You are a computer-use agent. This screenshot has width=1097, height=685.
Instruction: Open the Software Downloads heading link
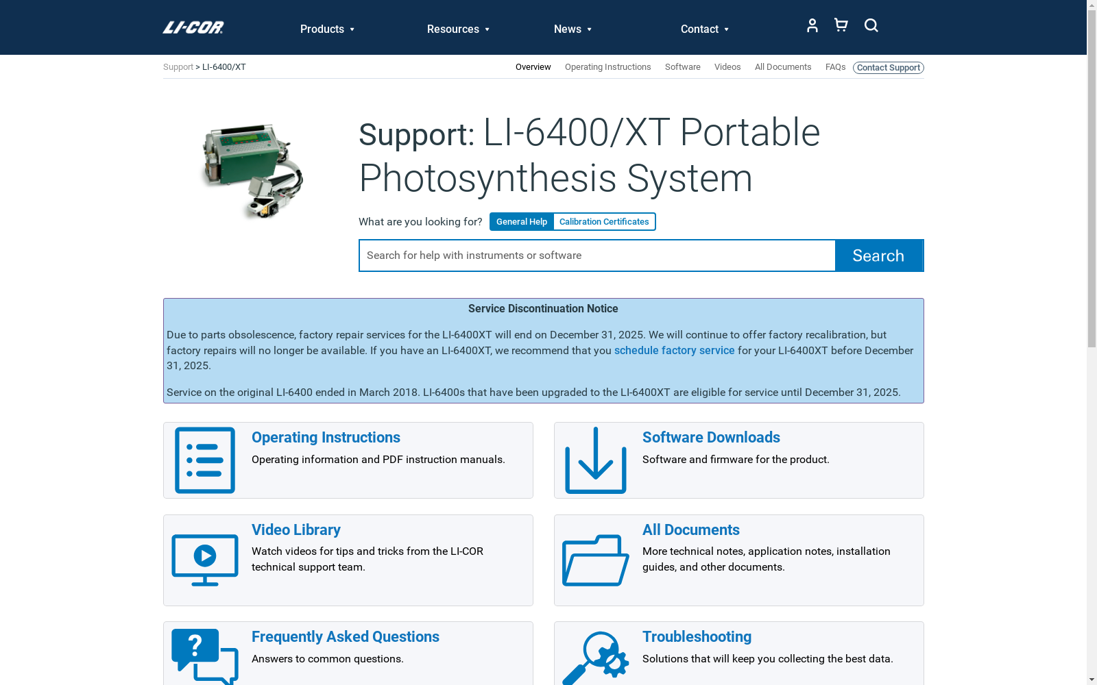(711, 438)
